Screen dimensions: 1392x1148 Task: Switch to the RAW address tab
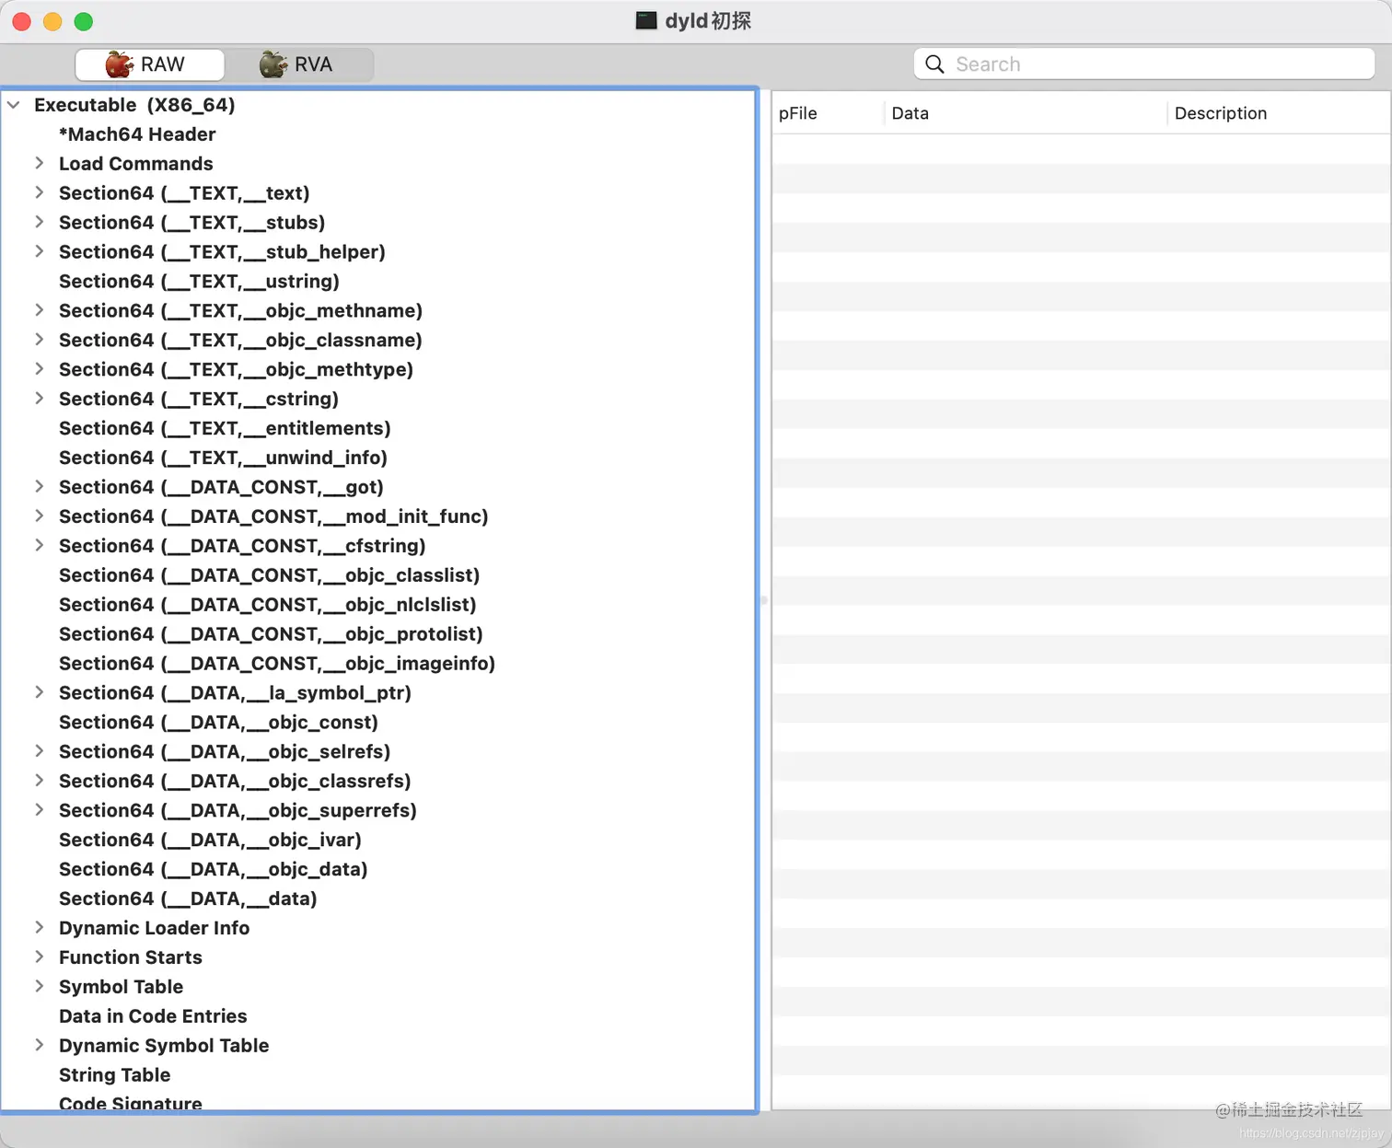click(x=149, y=64)
